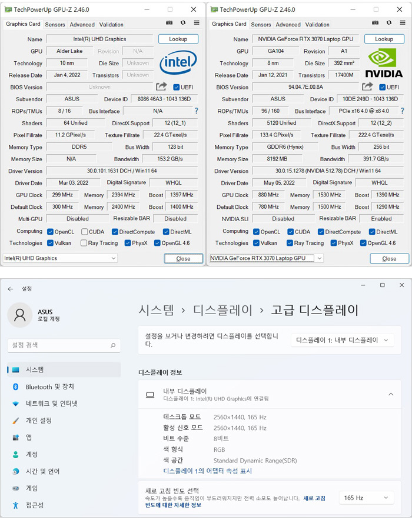The image size is (412, 520).
Task: Open 개인 설정 in sidebar
Action: [64, 421]
